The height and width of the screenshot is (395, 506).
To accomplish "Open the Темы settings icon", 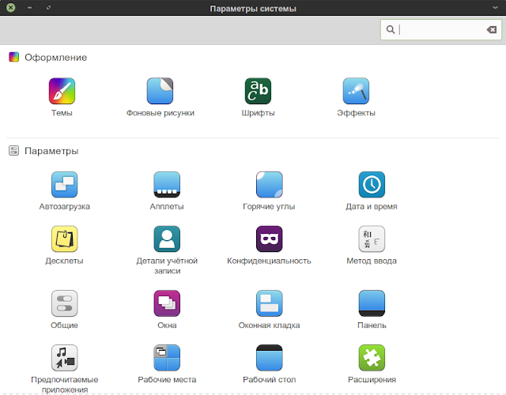I will [62, 91].
